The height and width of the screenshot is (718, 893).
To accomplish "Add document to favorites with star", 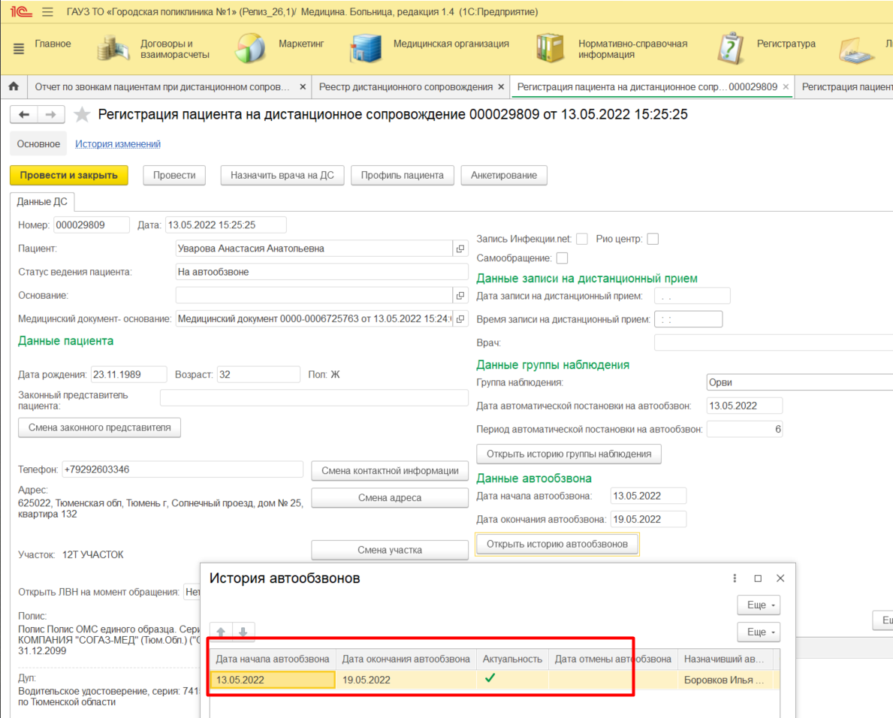I will click(x=82, y=115).
